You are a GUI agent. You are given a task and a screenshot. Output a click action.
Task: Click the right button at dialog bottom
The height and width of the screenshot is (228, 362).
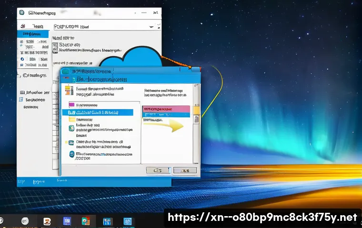tap(185, 171)
